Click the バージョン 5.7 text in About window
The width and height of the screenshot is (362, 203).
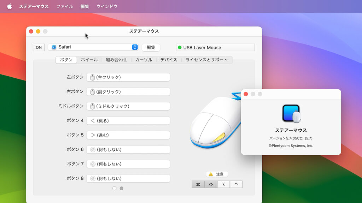click(291, 138)
